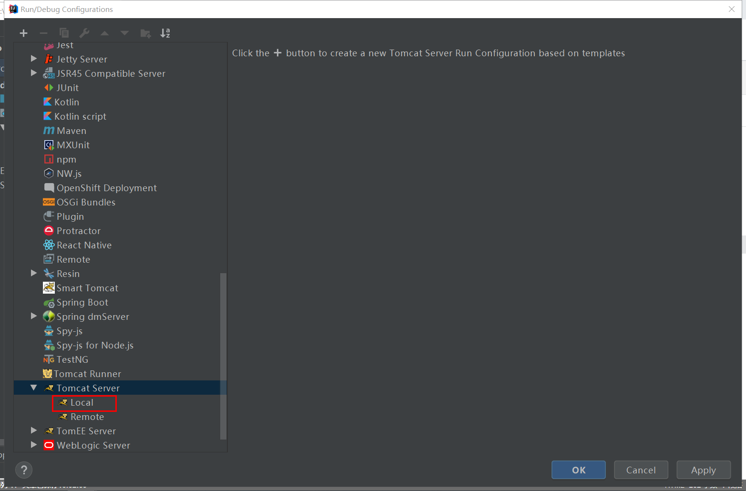Click the OK button
Screen dimensions: 746x491
pos(579,470)
